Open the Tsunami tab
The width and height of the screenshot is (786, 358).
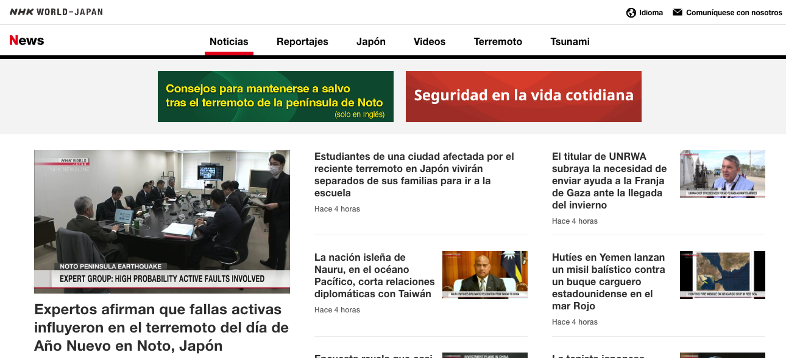pos(570,41)
